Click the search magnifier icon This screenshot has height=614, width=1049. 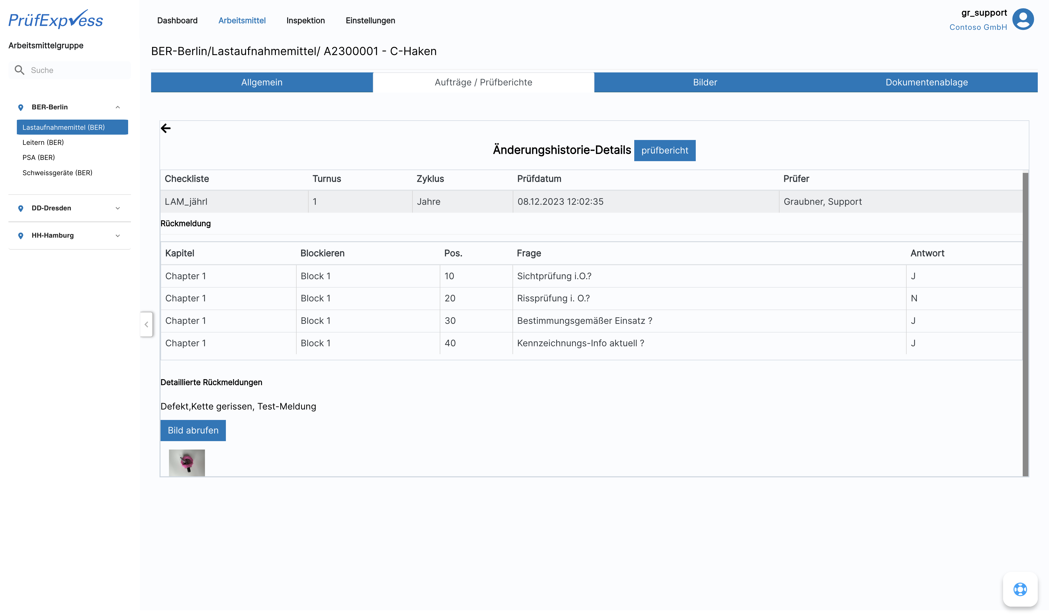pos(19,70)
